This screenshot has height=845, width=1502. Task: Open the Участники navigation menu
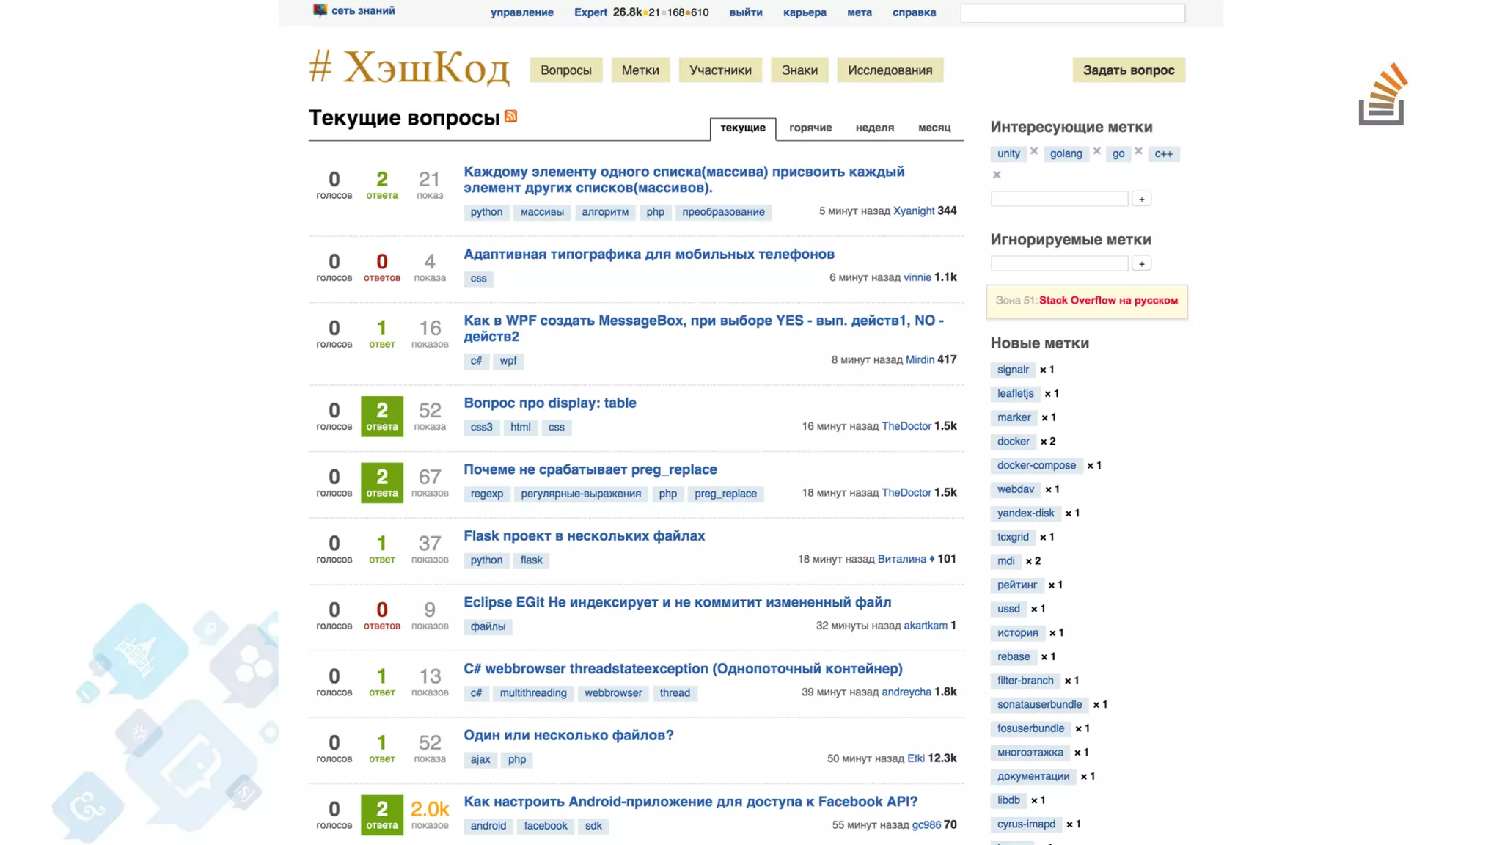tap(720, 70)
